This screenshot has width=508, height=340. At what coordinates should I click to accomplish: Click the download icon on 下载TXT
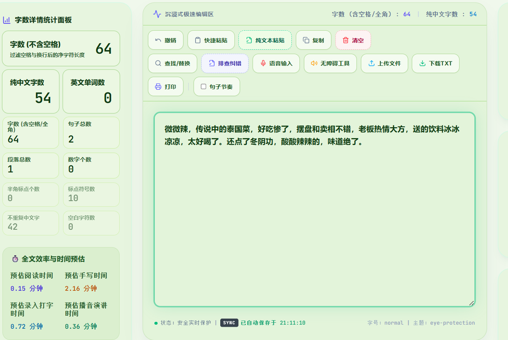(x=422, y=63)
